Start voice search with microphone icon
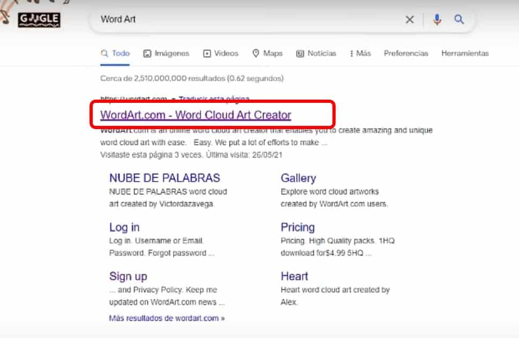 point(438,20)
